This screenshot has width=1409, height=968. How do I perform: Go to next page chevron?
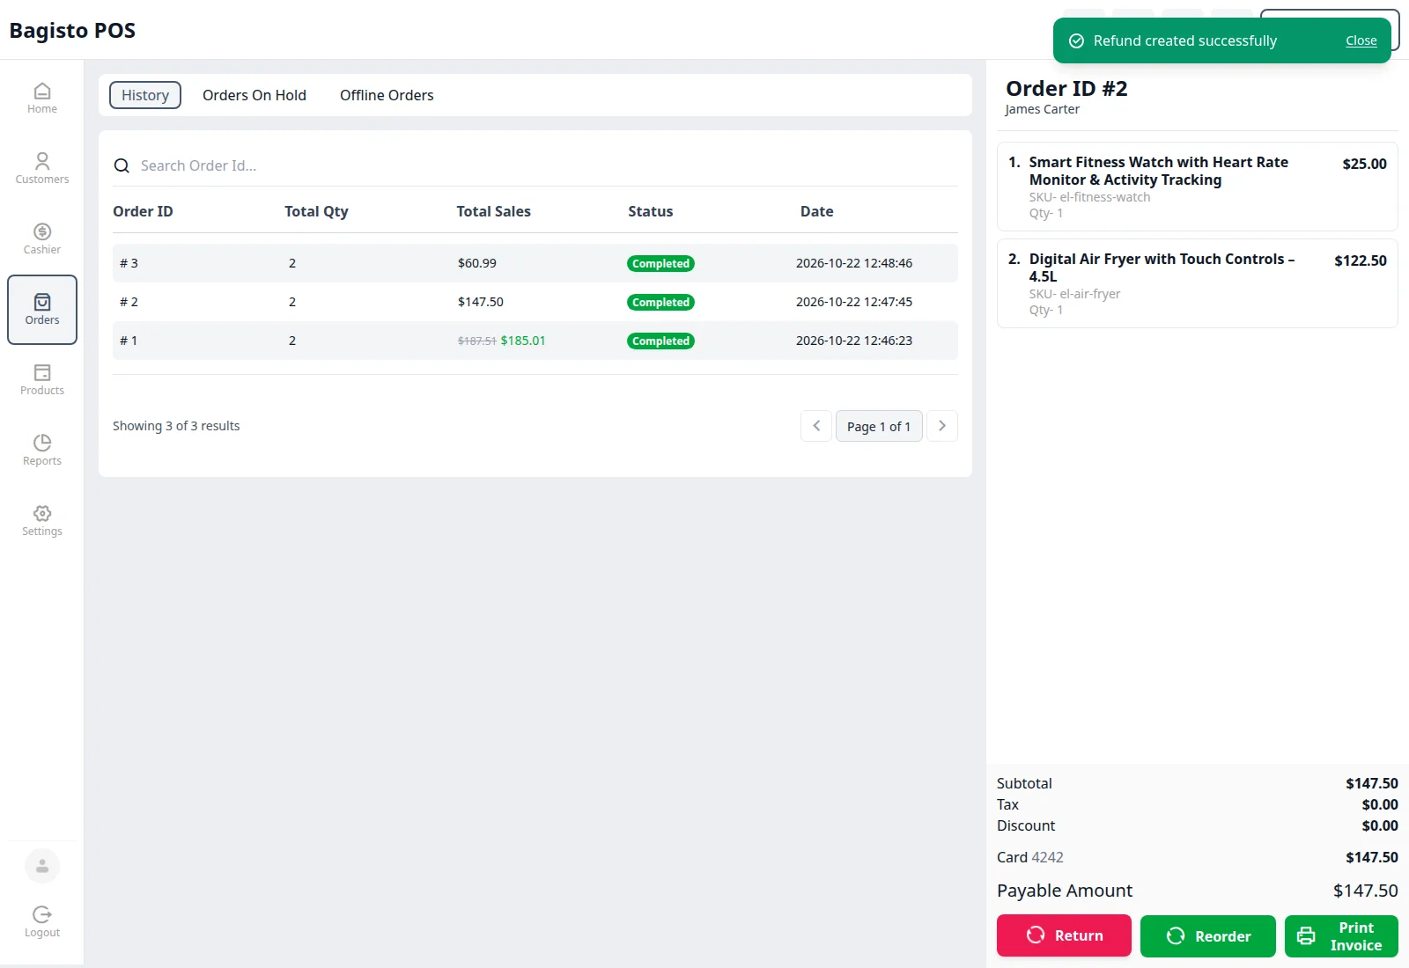942,426
